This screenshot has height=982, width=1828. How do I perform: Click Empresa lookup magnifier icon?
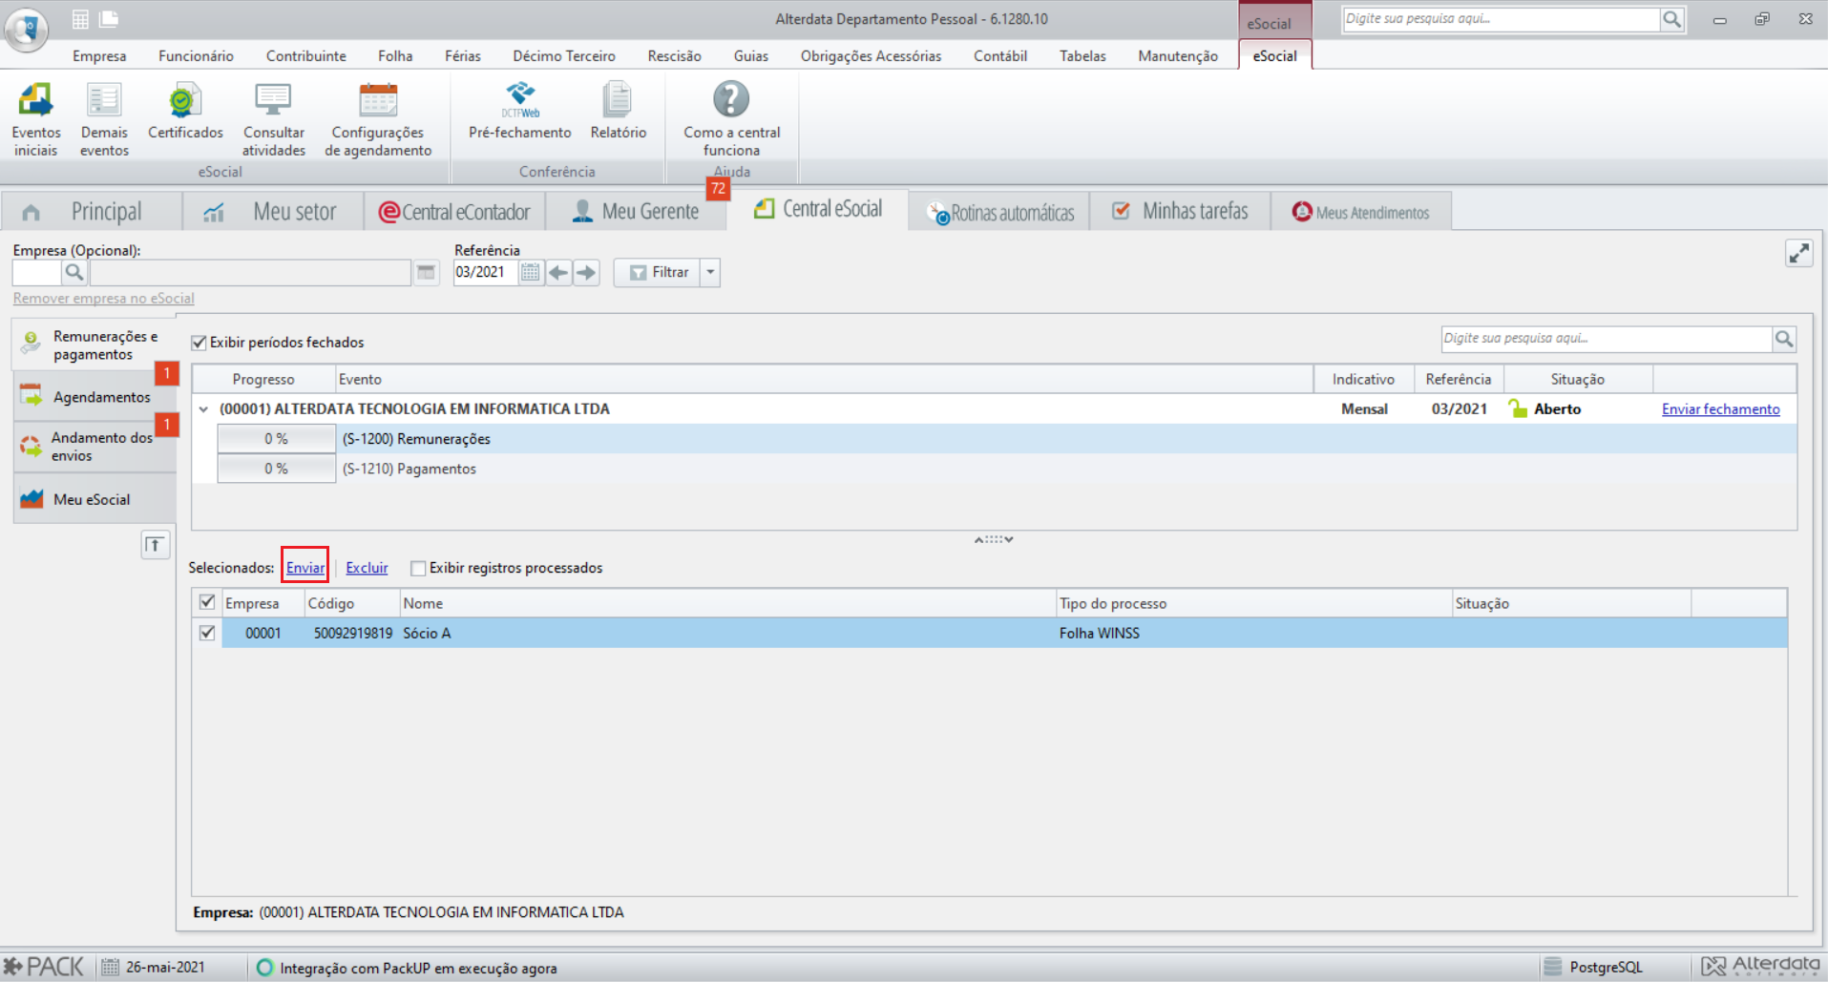coord(74,273)
